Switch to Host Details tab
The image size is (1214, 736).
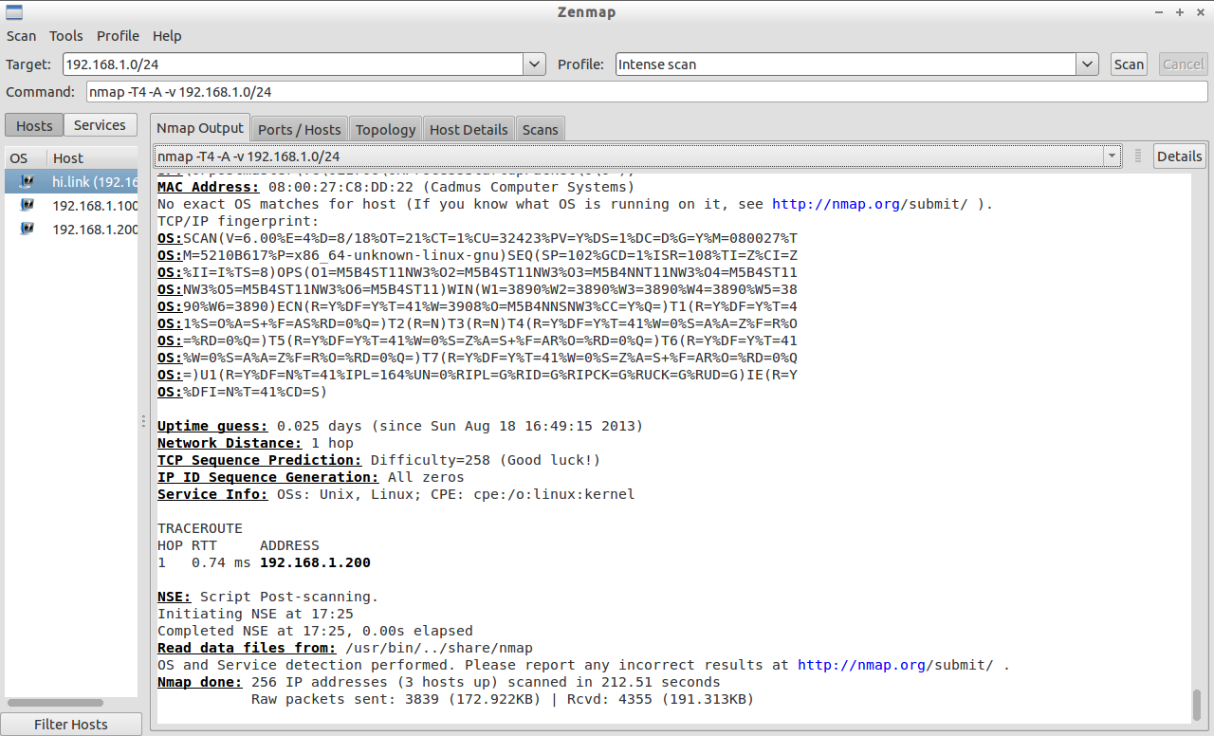(469, 129)
